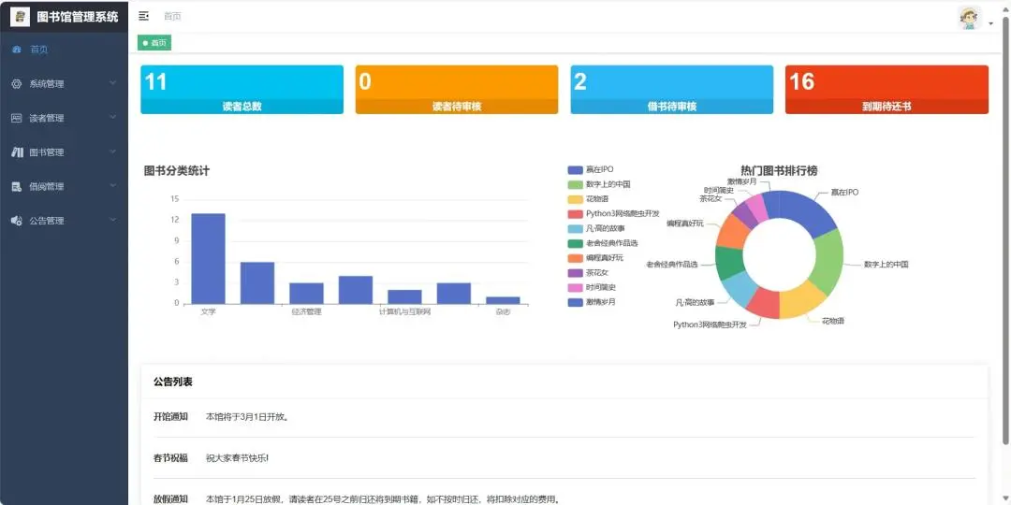
Task: Click the 首页 breadcrumb in header
Action: [172, 17]
